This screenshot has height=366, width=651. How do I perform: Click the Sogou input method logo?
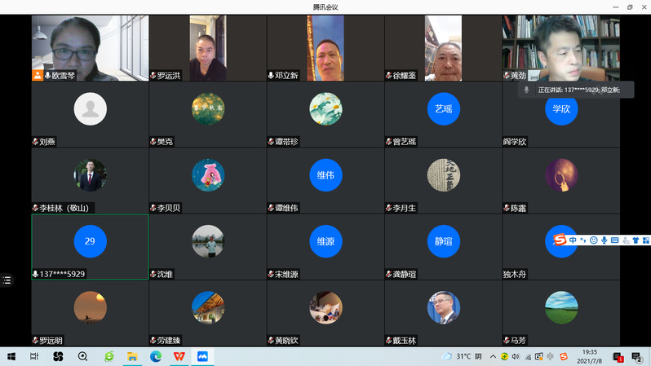coord(560,240)
